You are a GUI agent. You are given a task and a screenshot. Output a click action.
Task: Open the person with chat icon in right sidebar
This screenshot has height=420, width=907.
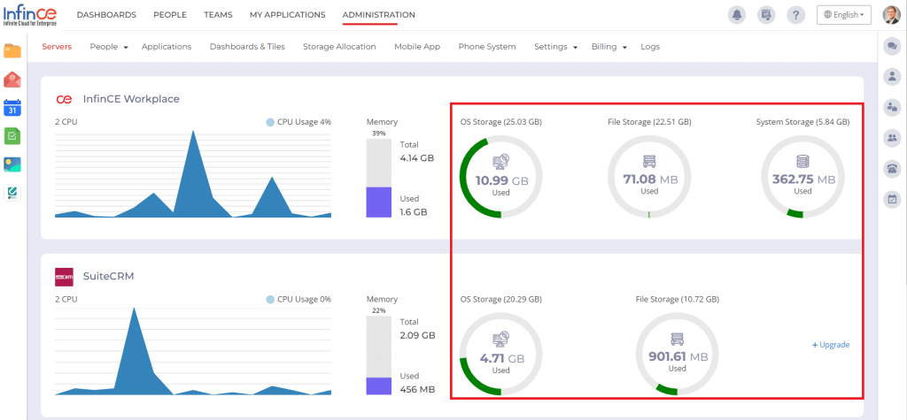892,107
